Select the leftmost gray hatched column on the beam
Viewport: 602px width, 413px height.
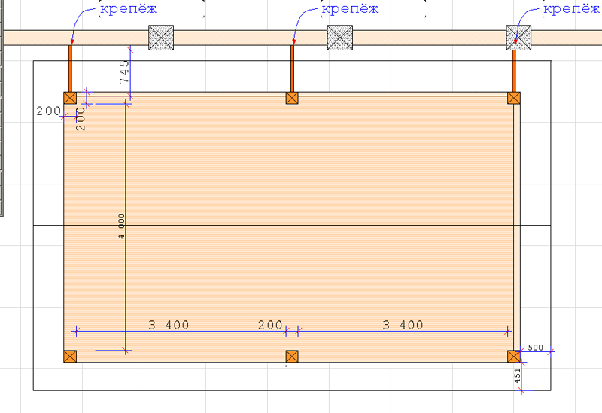pos(161,38)
